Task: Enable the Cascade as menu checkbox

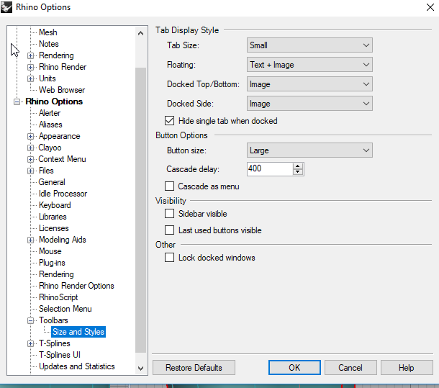Action: (x=170, y=186)
